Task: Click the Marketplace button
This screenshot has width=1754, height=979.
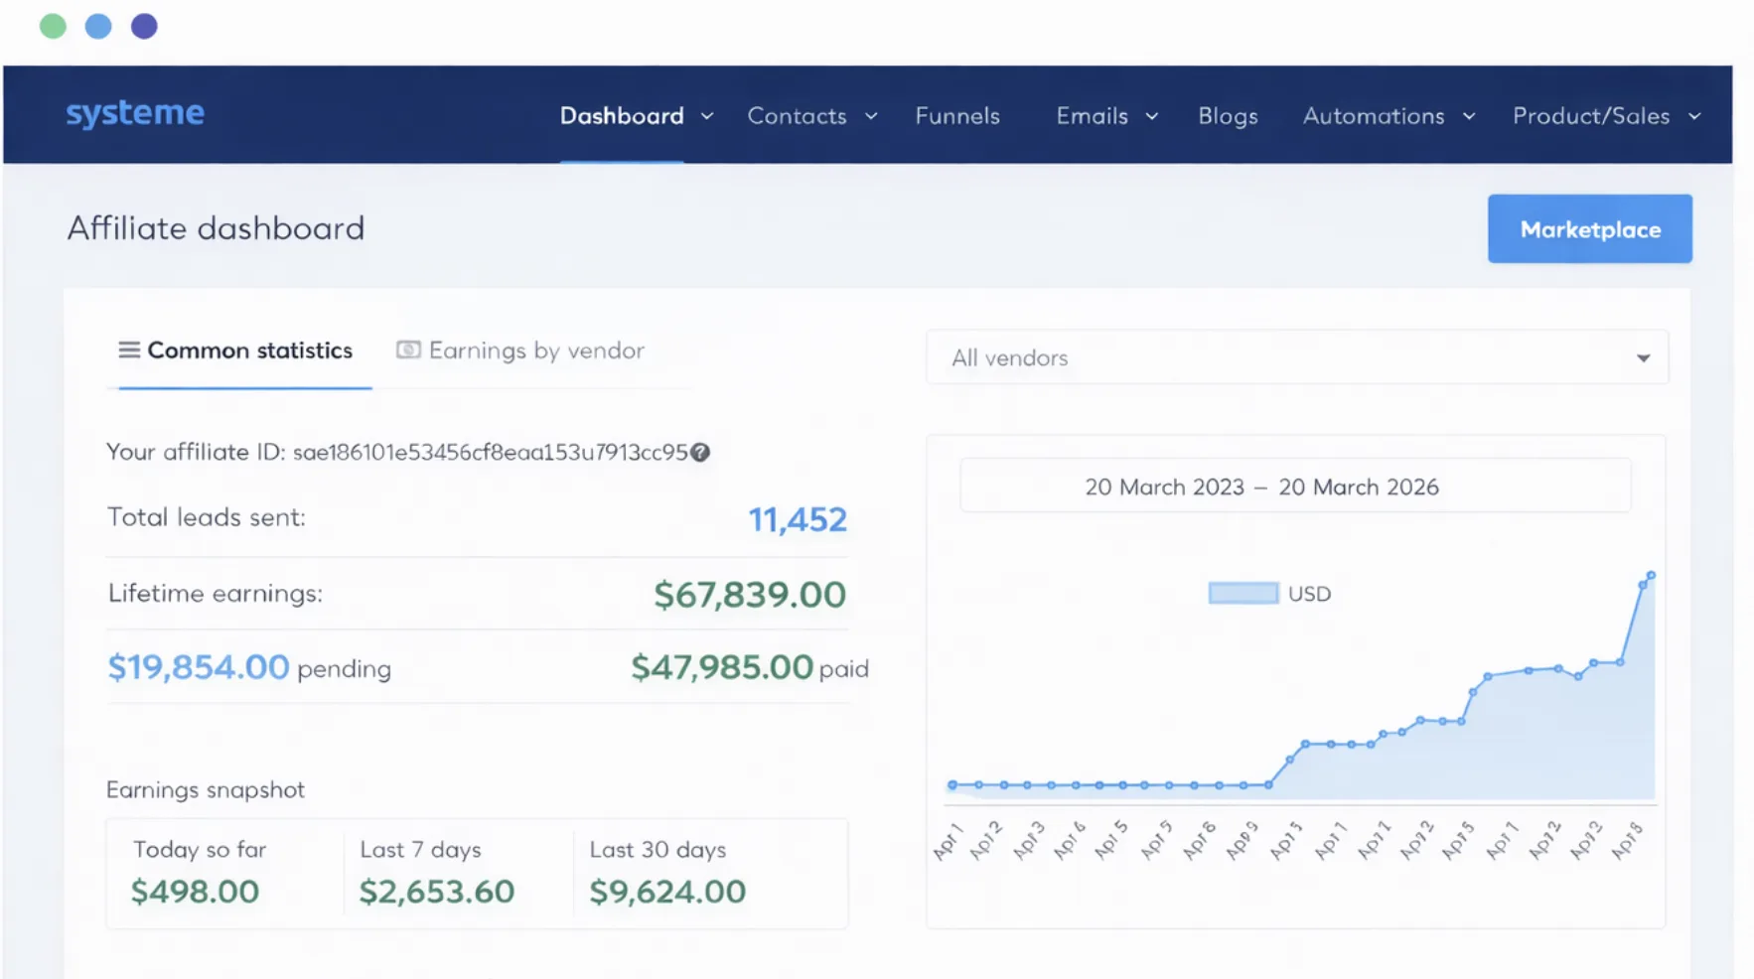Action: [1589, 229]
